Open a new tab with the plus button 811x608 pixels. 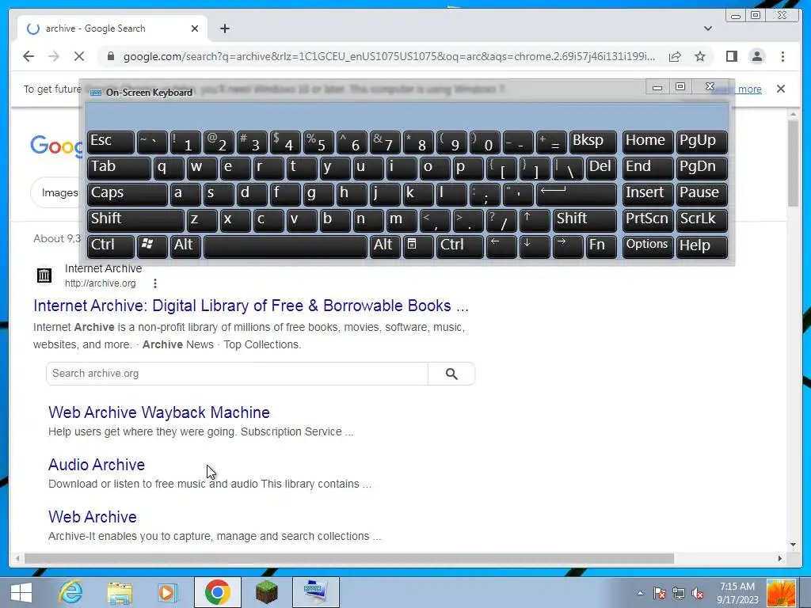(224, 28)
